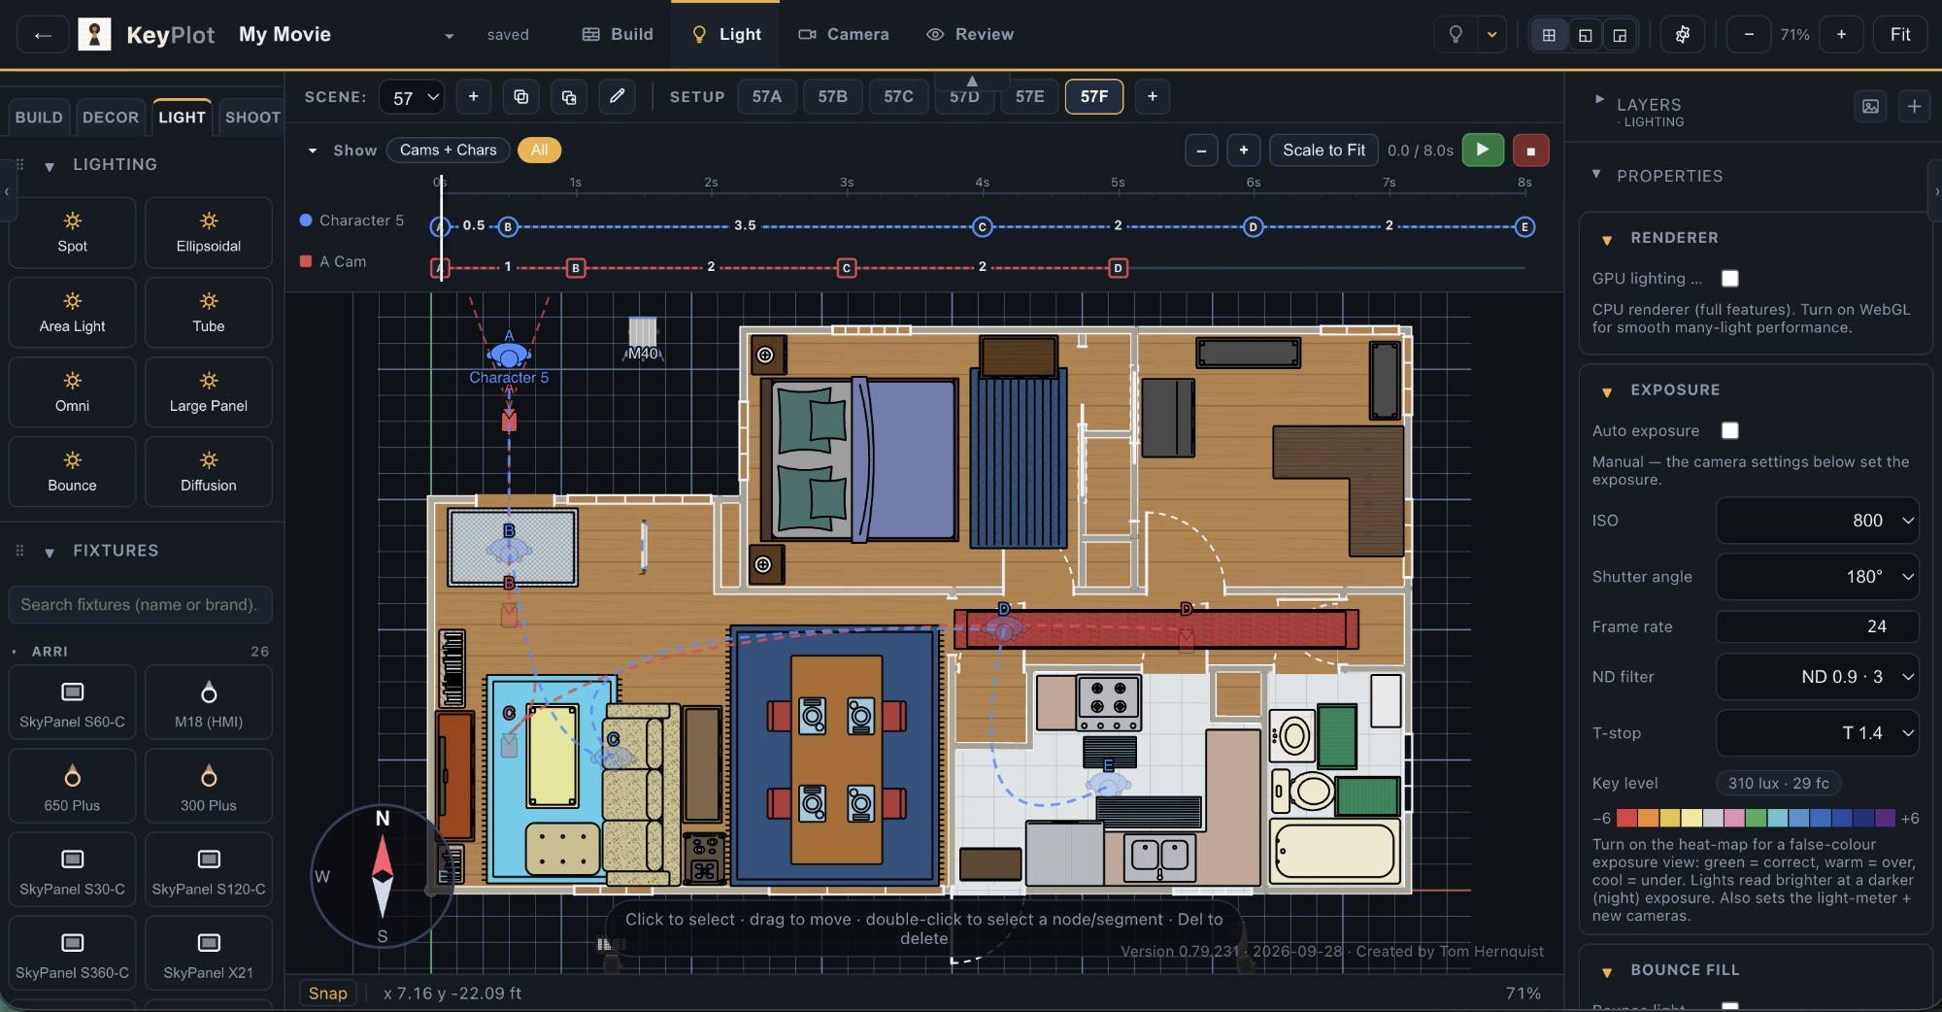This screenshot has height=1012, width=1942.
Task: Click the exposure heat-map color scale
Action: pos(1756,818)
